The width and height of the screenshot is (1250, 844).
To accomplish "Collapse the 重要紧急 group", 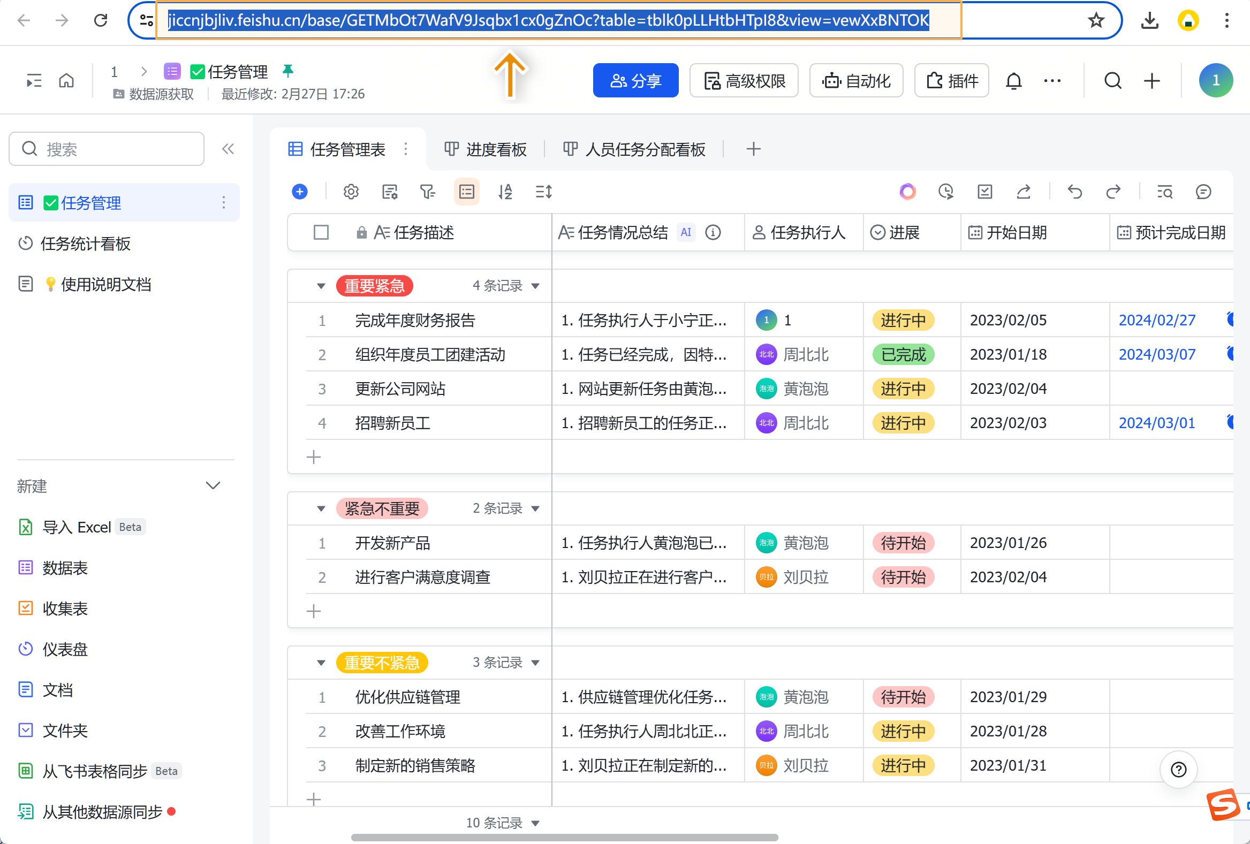I will click(321, 286).
